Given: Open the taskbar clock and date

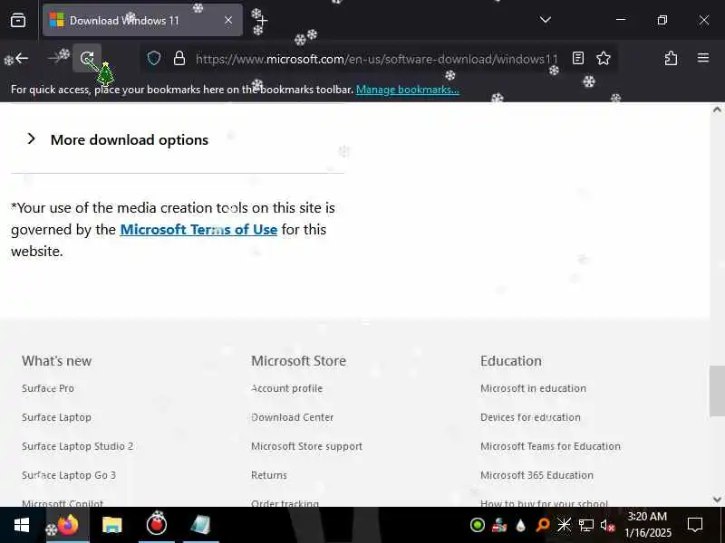Looking at the screenshot, I should coord(648,525).
